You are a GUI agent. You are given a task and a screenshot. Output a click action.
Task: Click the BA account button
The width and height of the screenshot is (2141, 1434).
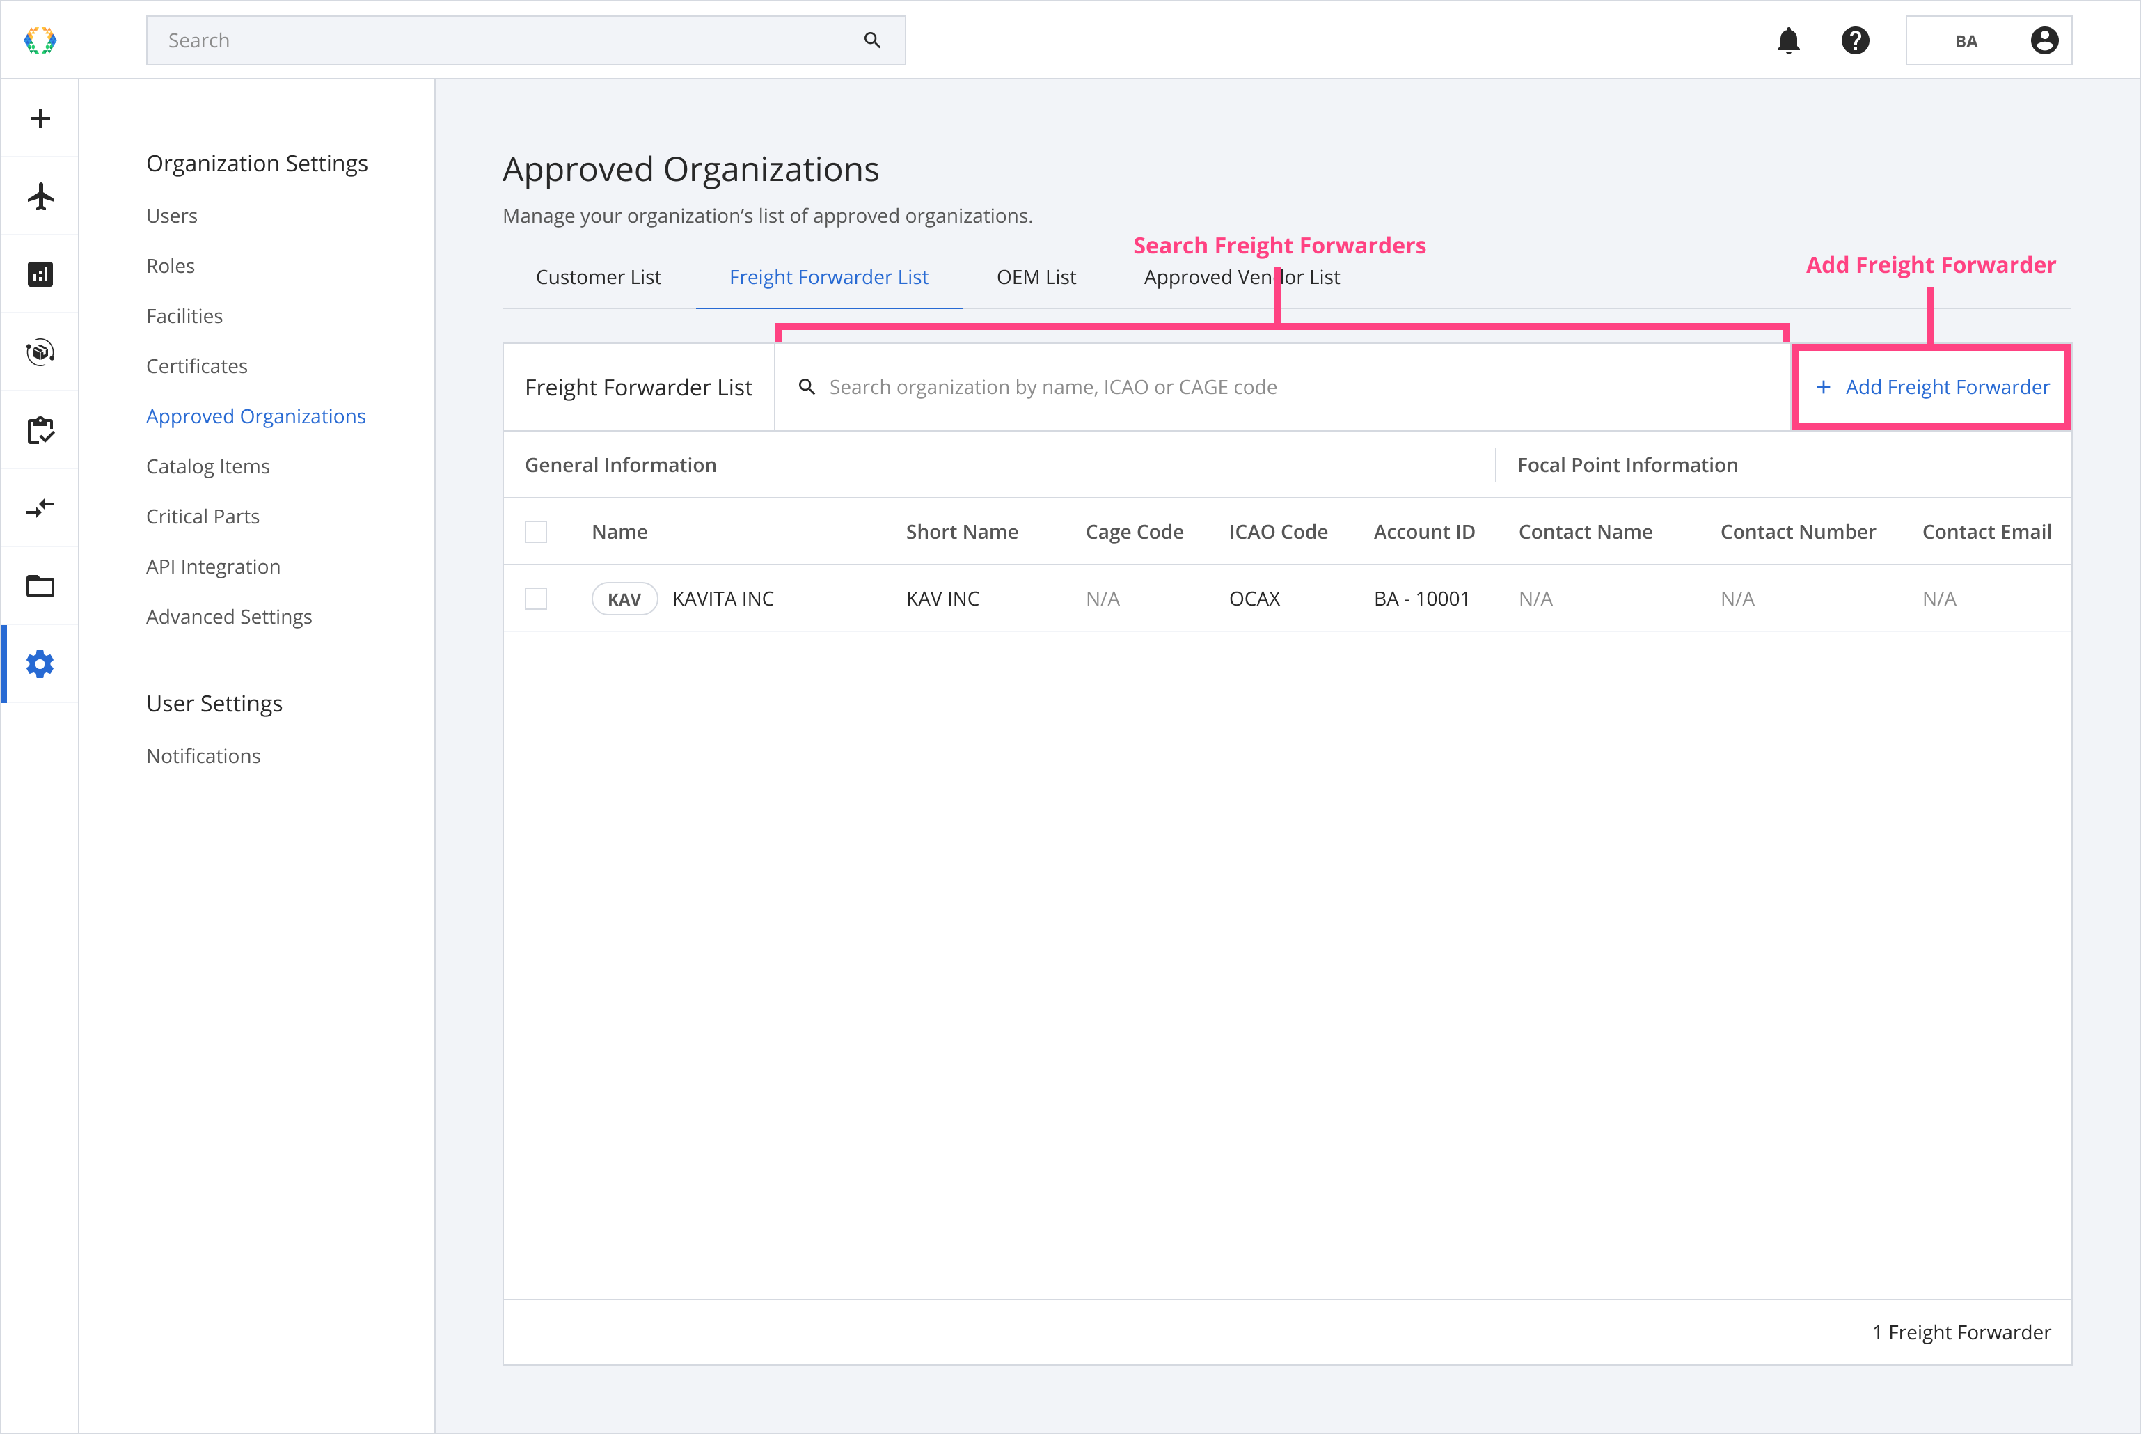[1989, 40]
